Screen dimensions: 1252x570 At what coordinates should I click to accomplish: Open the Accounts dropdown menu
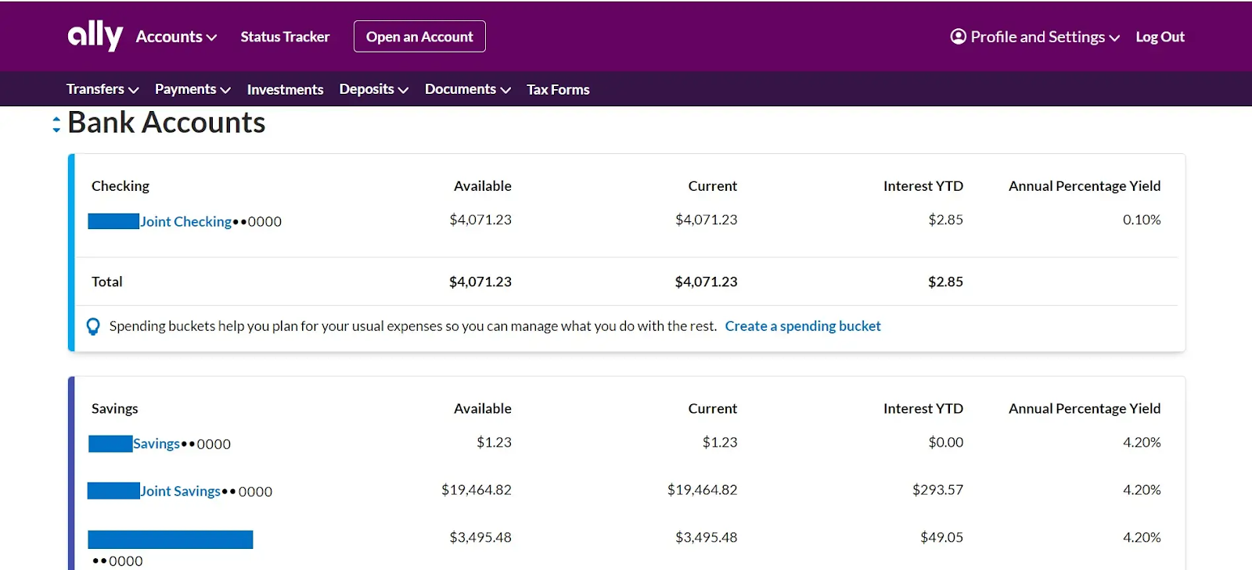[176, 37]
